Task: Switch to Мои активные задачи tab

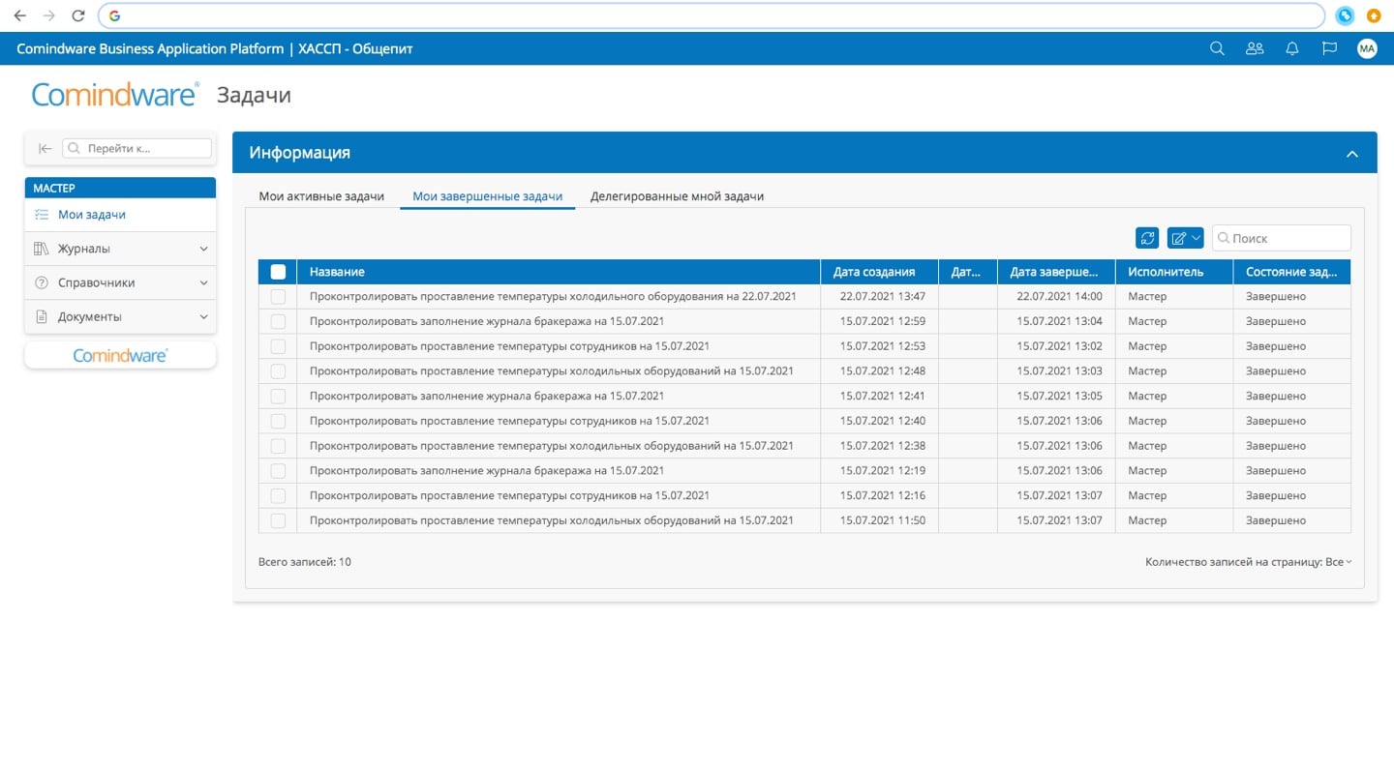Action: point(321,196)
